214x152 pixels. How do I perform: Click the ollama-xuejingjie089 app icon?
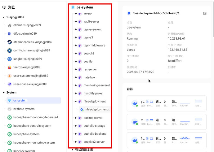click(9, 25)
